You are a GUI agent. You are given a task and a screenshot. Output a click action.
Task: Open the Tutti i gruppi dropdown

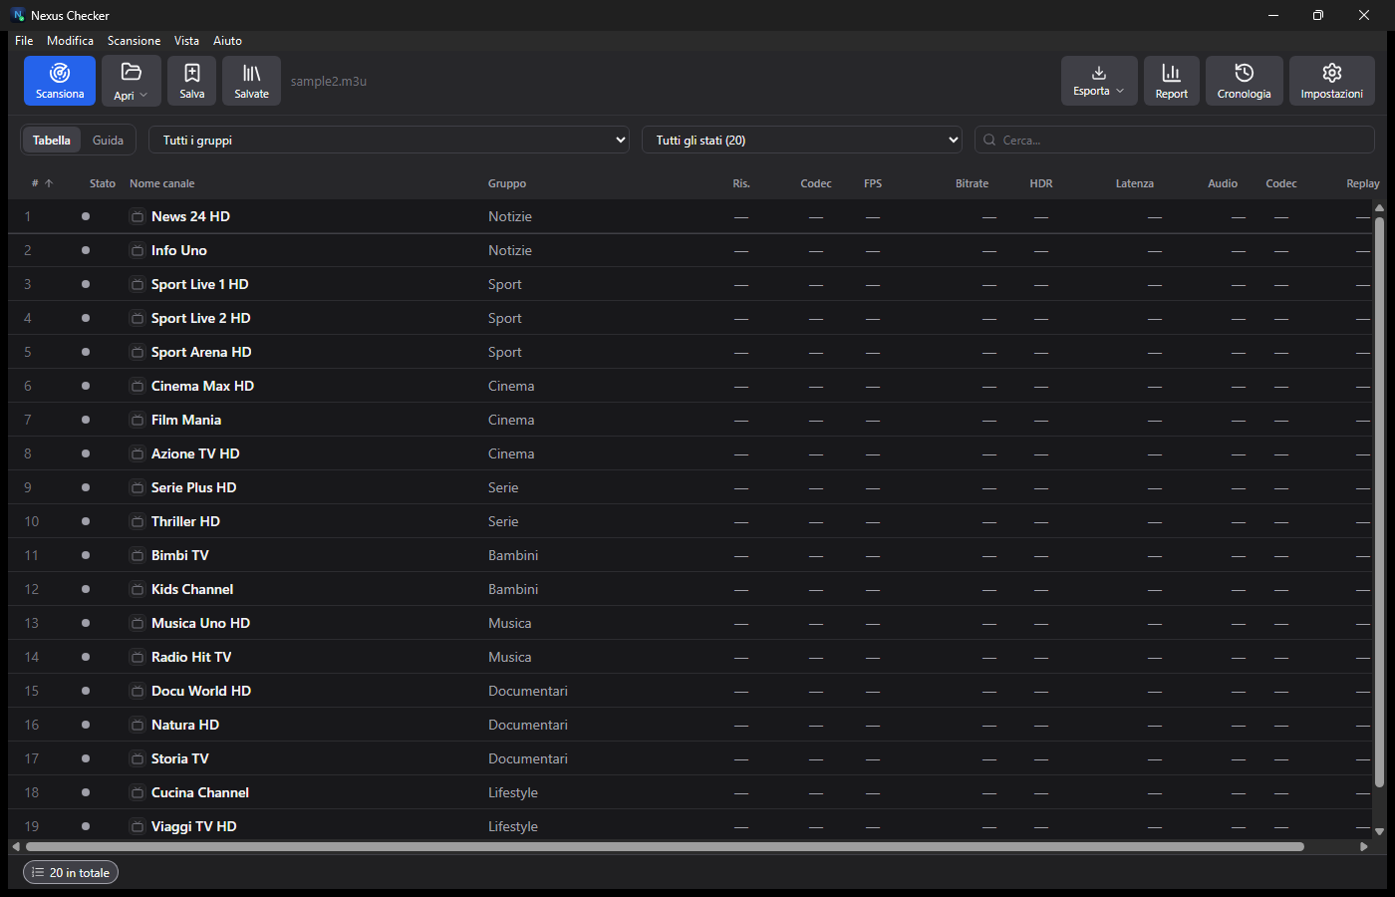(x=391, y=141)
